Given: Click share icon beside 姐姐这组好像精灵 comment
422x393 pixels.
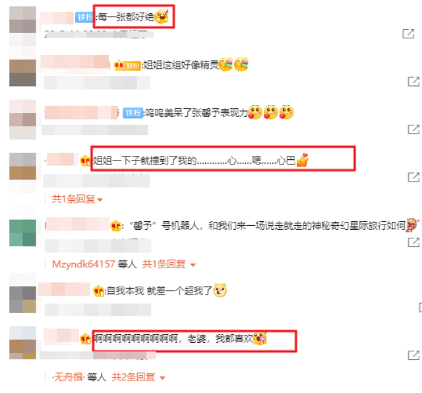Looking at the screenshot, I should [x=414, y=81].
